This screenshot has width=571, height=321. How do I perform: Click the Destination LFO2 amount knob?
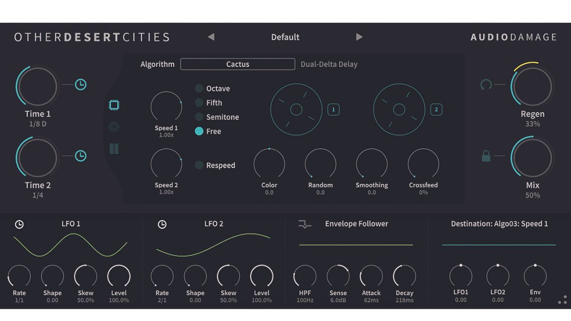[x=498, y=276]
